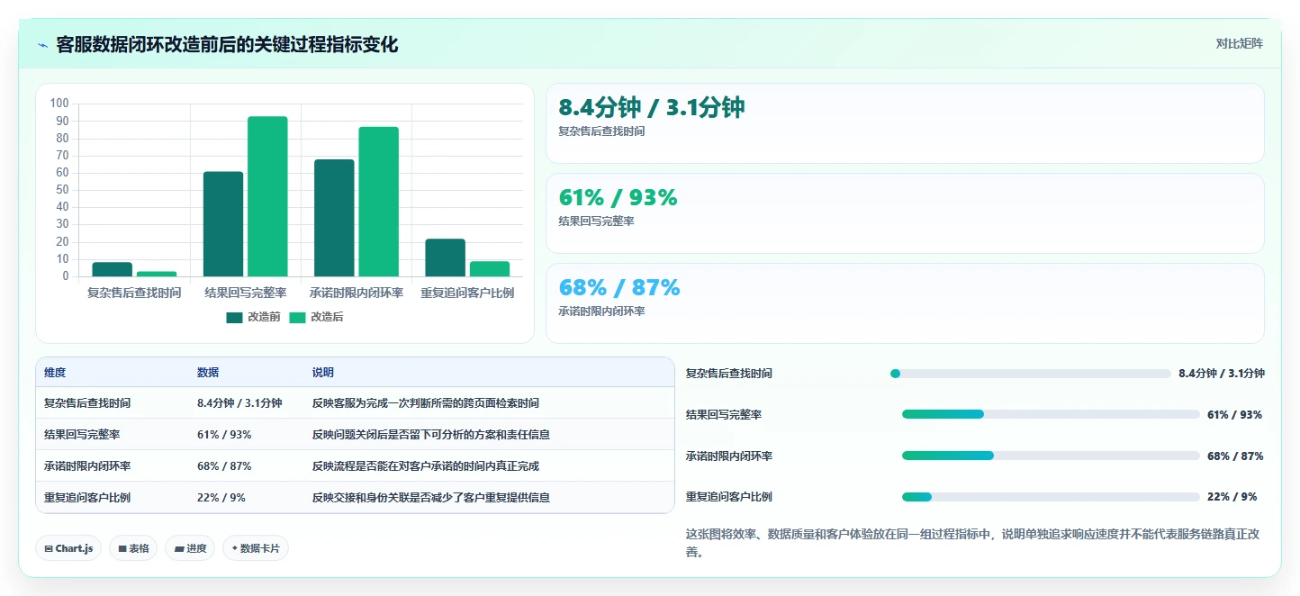Click the progress bar for 结果回写完整率

click(1051, 414)
